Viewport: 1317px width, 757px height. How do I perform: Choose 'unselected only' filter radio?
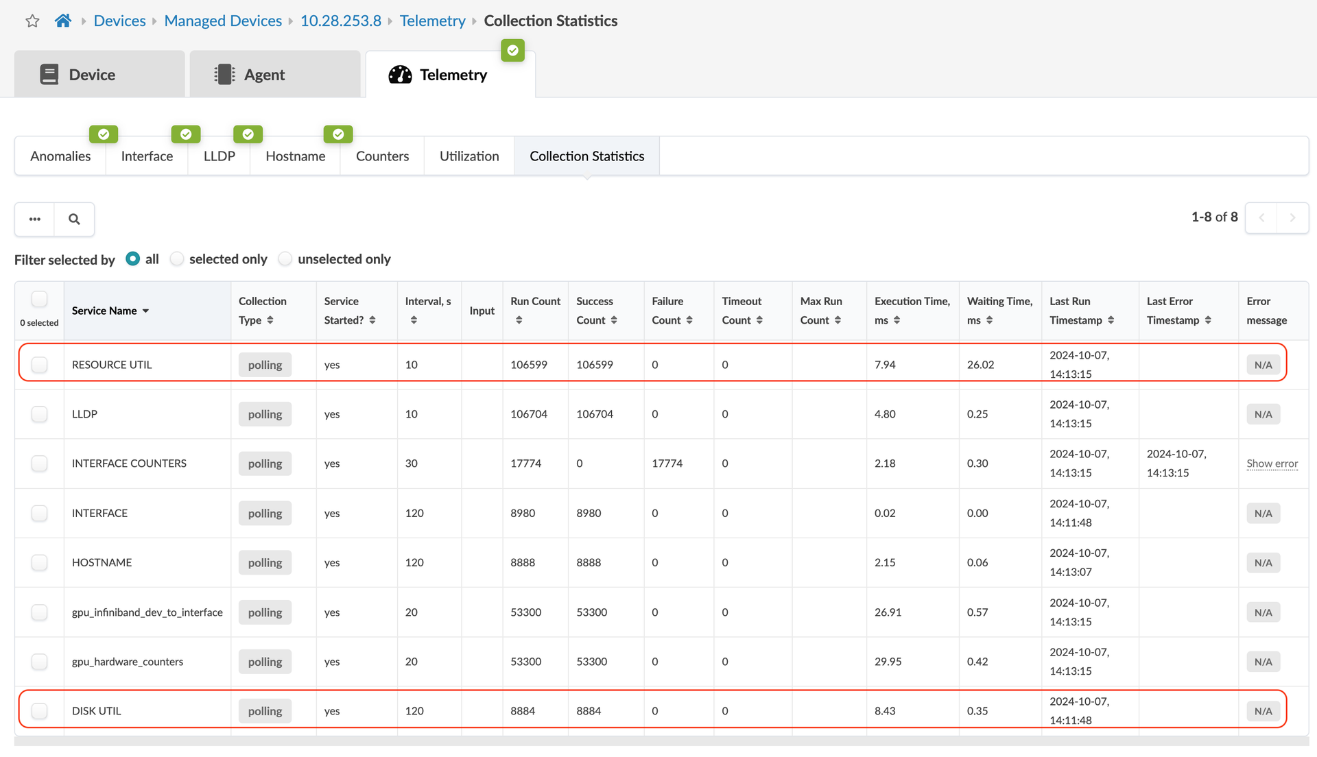(285, 259)
